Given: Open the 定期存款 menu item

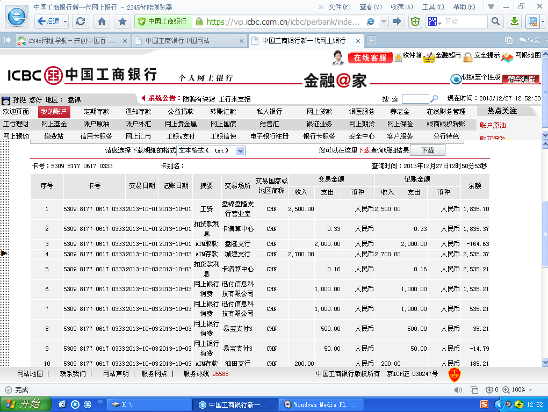Looking at the screenshot, I should coord(96,112).
